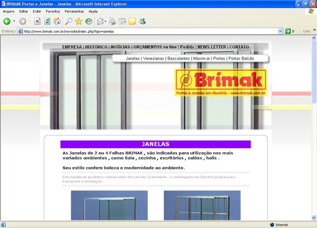Viewport: 317px width, 228px height.
Task: Refresh the page with the green arrows icon
Action: [x=47, y=21]
